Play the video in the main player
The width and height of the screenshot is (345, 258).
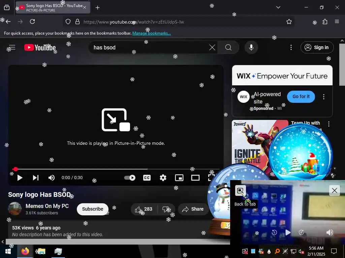coord(20,178)
